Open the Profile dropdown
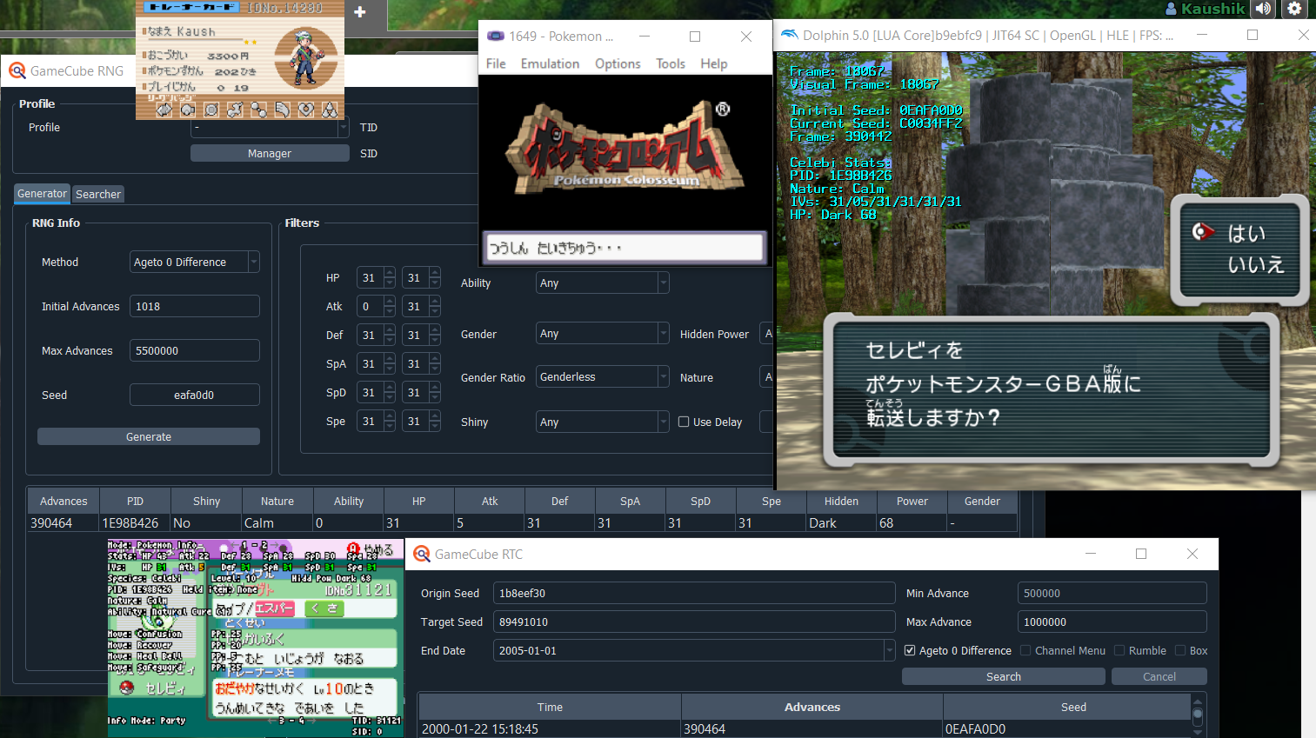 tap(270, 128)
